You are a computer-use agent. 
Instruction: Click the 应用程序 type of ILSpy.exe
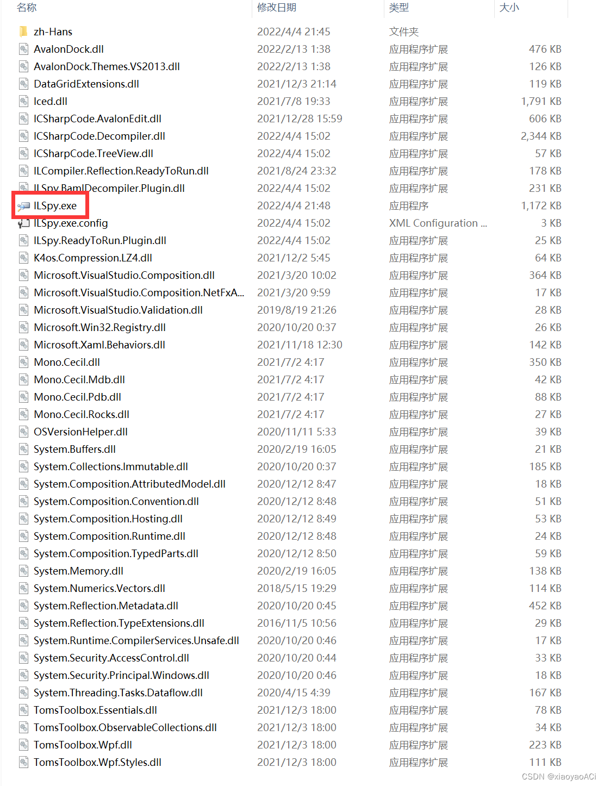[x=409, y=205]
